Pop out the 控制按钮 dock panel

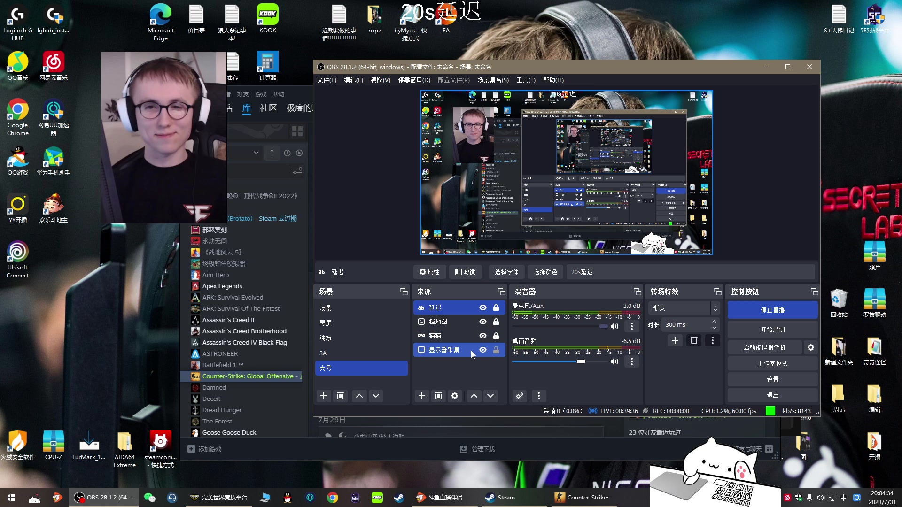pos(814,292)
